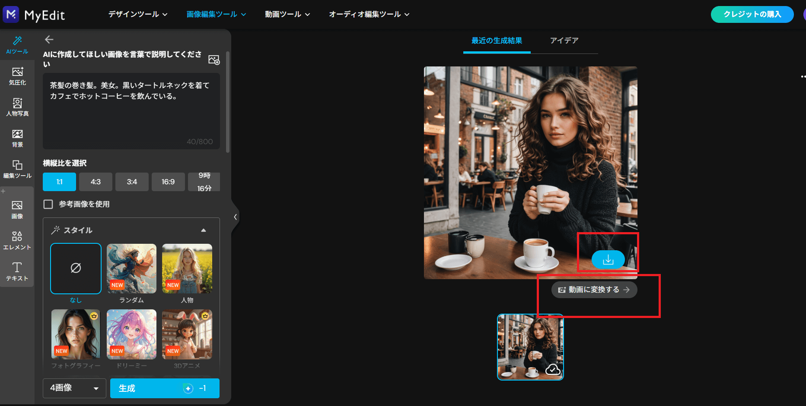
Task: Open the テキスト tool icon
Action: [17, 271]
